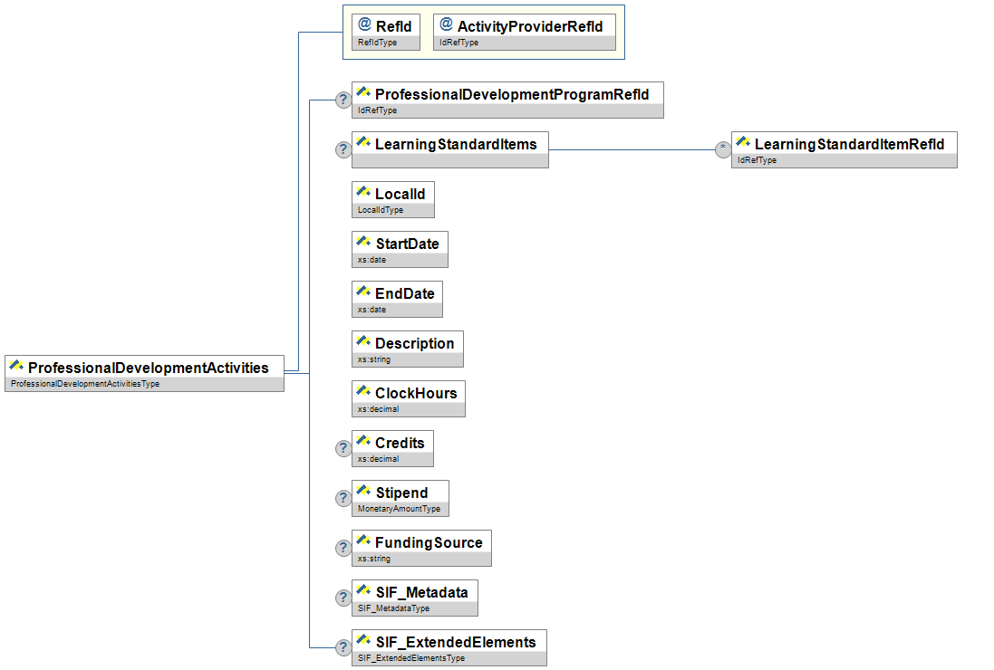Click the @ icon beside RefId attribute
The image size is (994, 670).
(364, 26)
